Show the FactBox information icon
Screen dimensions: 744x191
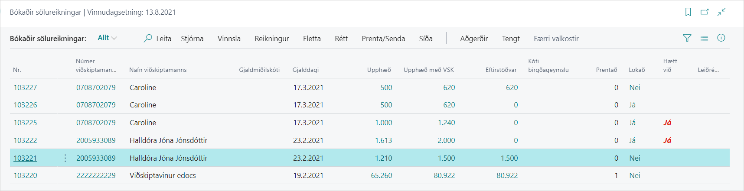(721, 38)
